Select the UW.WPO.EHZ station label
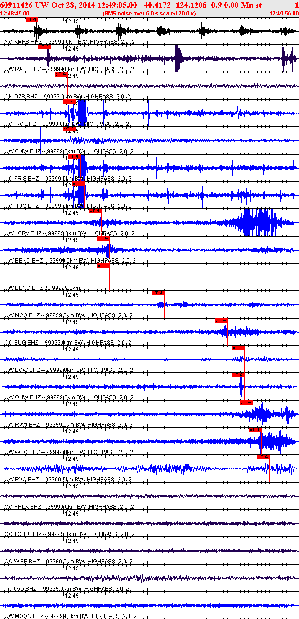Image resolution: width=299 pixels, height=619 pixels. 68,452
